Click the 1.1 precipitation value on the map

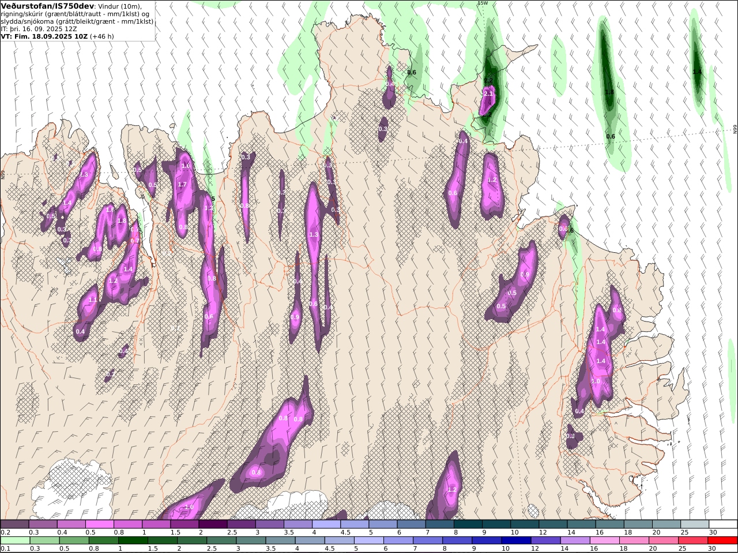[93, 300]
